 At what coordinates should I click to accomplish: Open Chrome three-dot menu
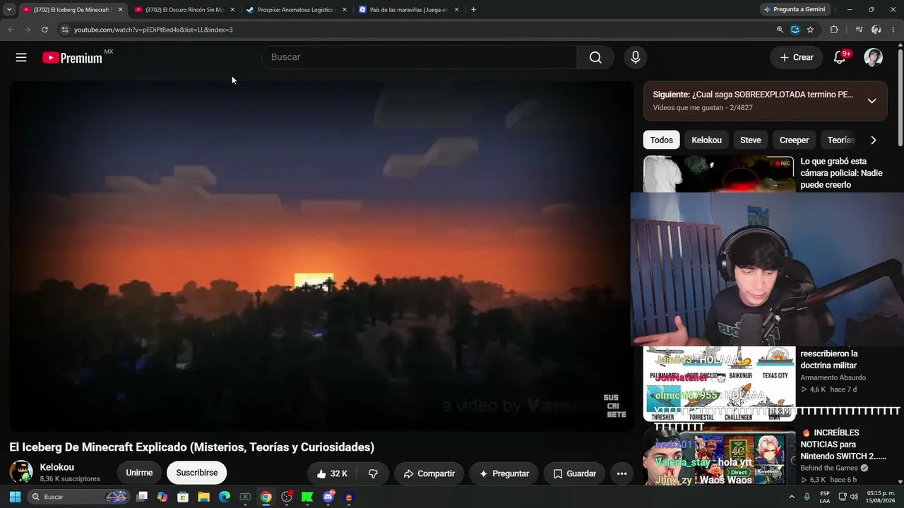[893, 30]
